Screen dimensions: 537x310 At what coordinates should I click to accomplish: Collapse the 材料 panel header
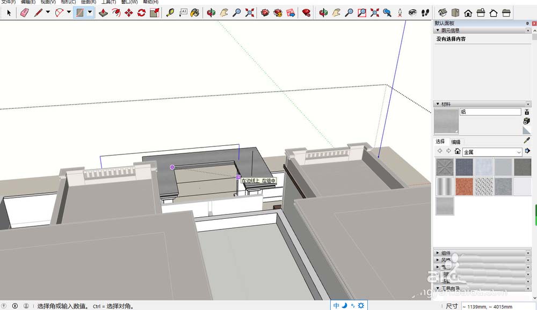438,104
